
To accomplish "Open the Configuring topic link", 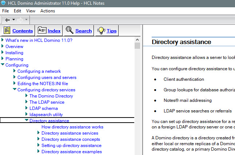I will click(x=17, y=65).
